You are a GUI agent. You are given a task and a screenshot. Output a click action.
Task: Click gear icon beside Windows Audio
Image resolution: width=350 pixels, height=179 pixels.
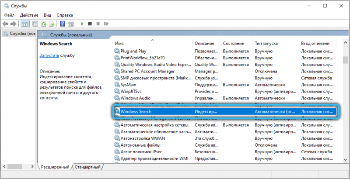(x=117, y=98)
